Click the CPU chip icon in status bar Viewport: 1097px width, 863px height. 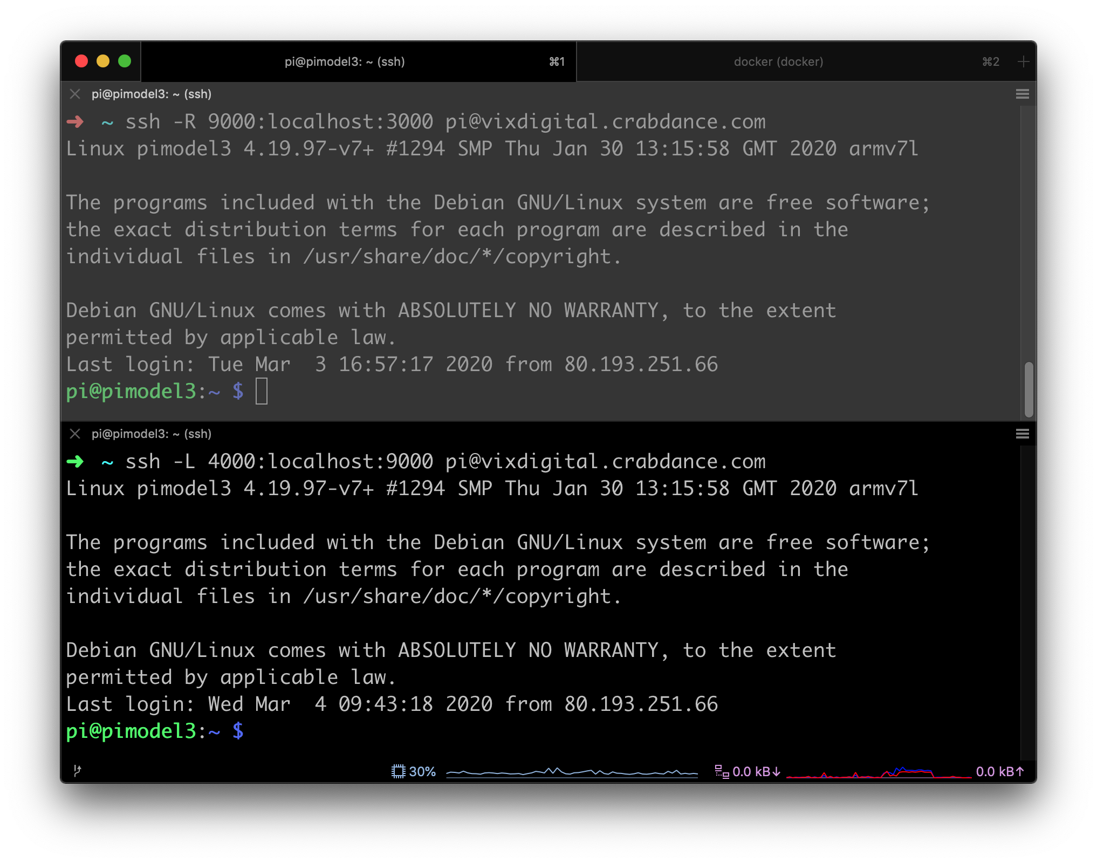[x=398, y=771]
